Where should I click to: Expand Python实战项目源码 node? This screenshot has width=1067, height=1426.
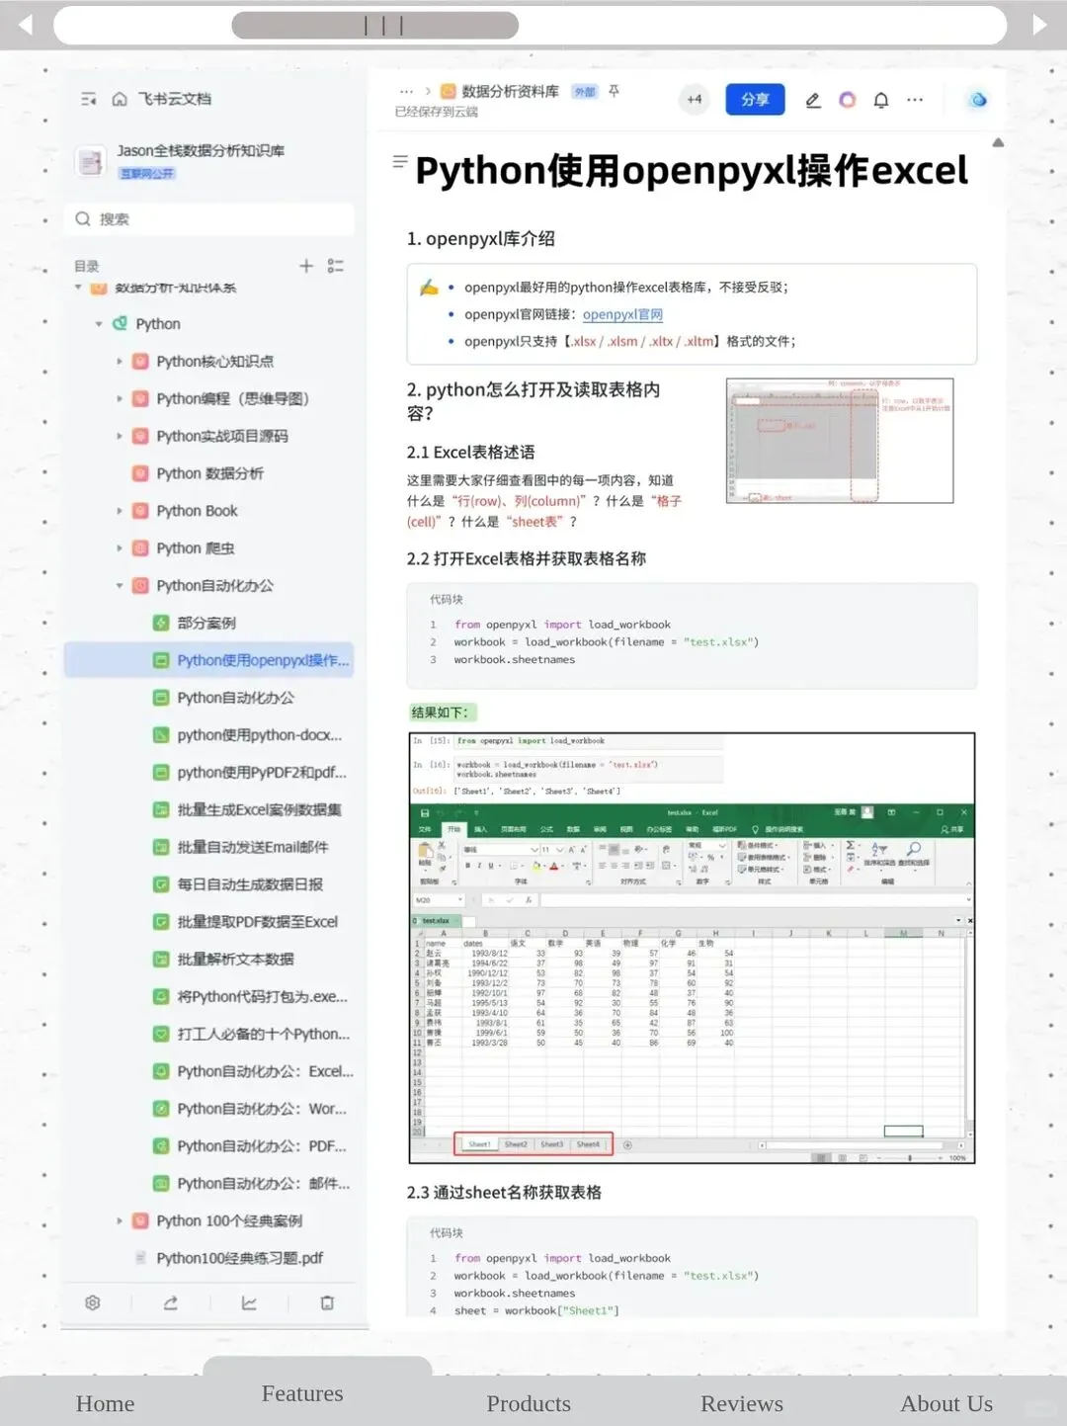click(120, 436)
